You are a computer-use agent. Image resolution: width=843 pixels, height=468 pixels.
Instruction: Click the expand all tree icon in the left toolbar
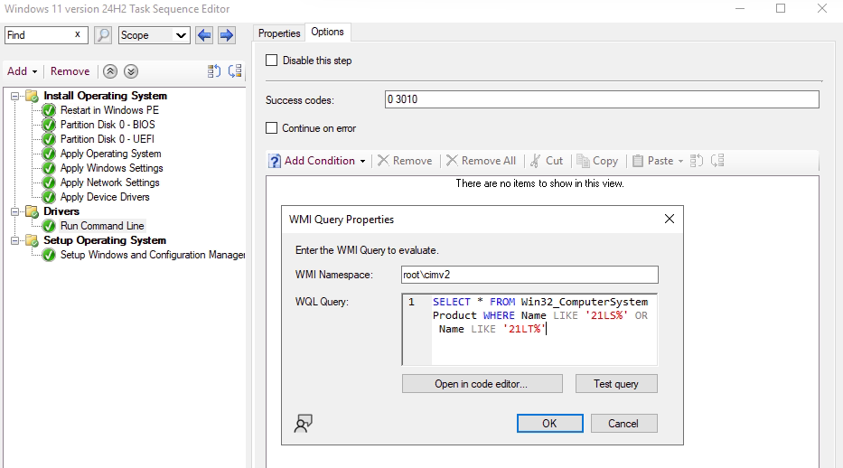coord(214,71)
